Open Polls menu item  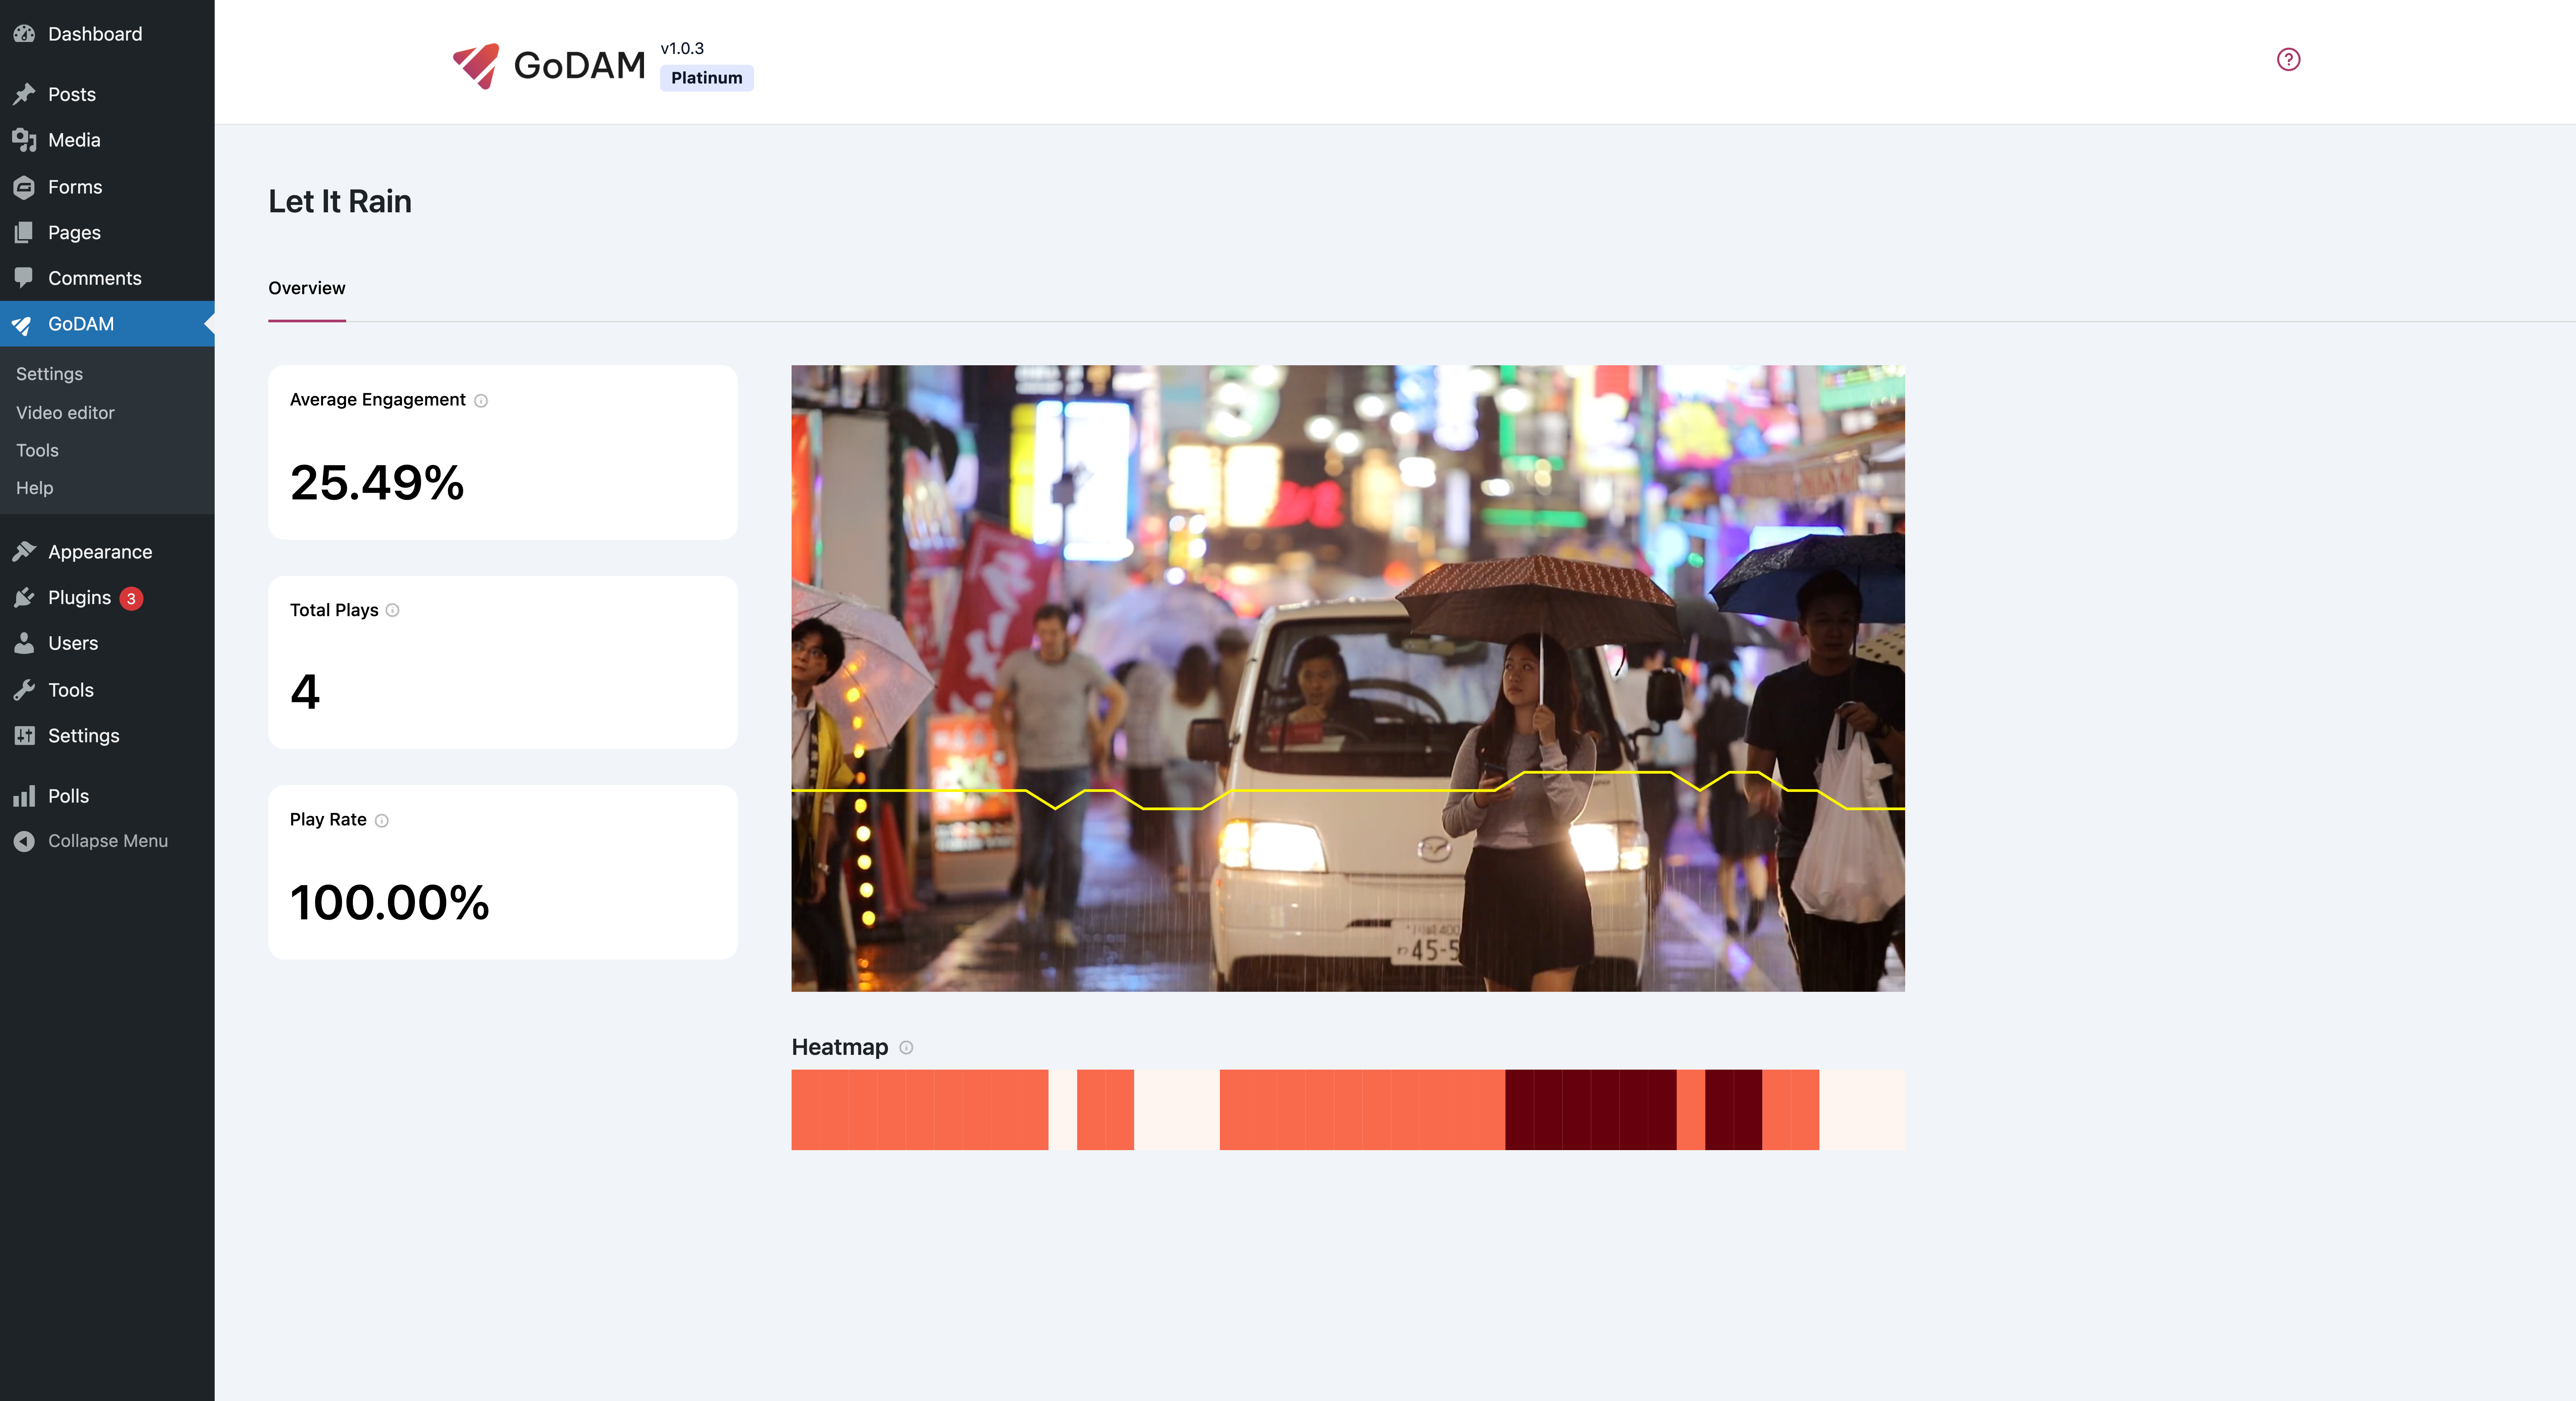(107, 796)
